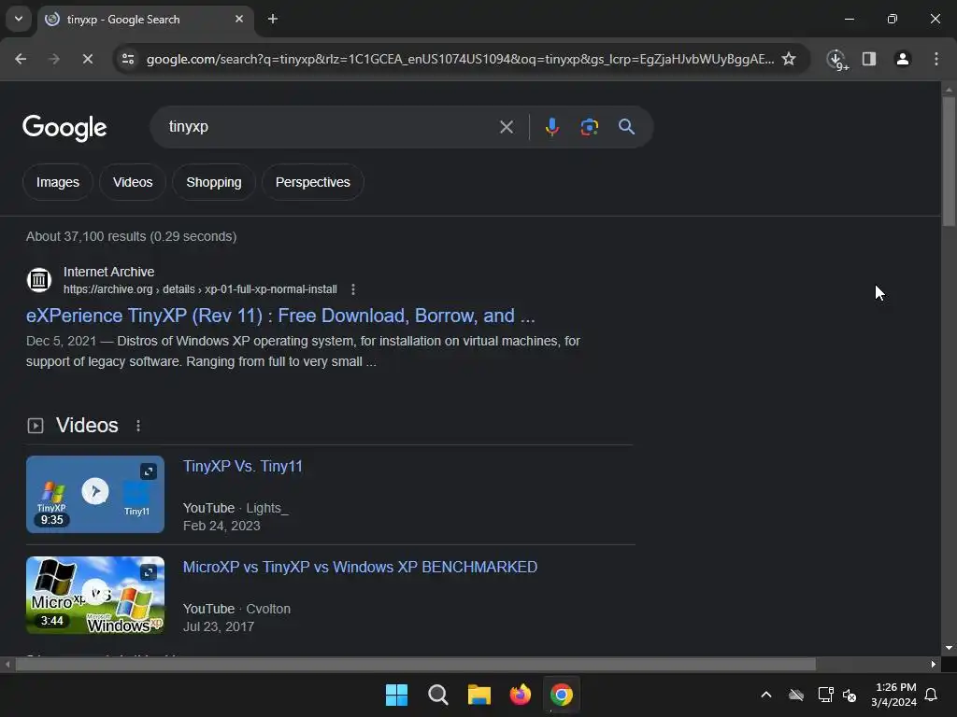Start voice search with microphone

pyautogui.click(x=551, y=127)
